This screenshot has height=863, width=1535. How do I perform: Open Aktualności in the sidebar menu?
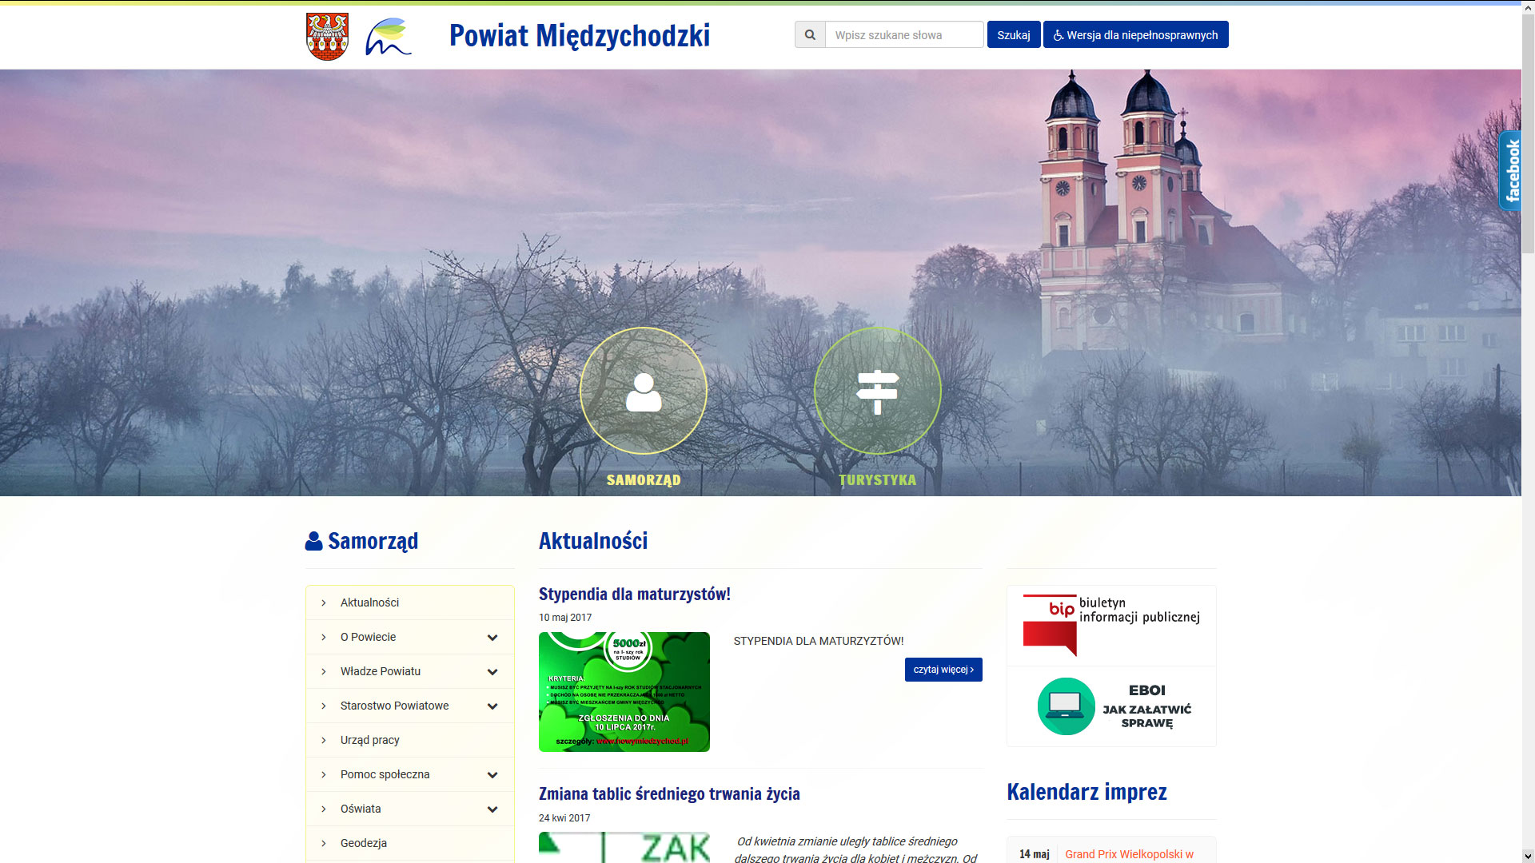(369, 603)
